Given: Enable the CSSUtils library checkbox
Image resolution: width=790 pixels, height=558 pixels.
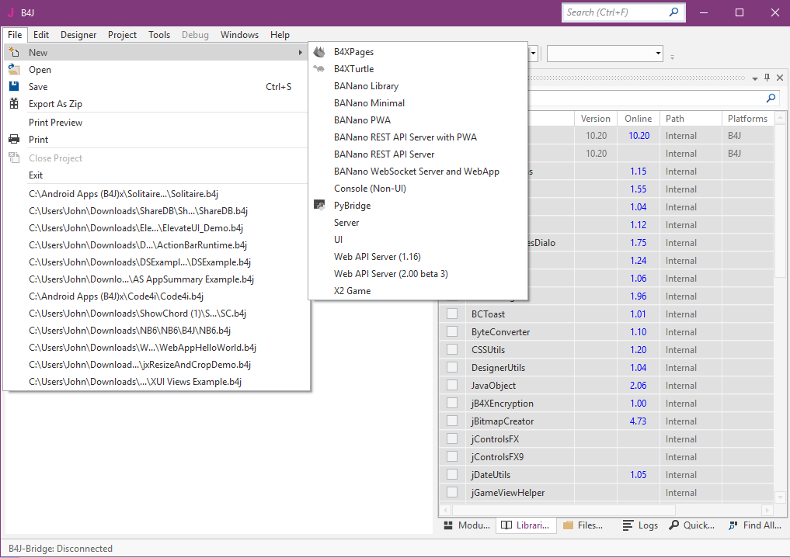Looking at the screenshot, I should [x=452, y=349].
